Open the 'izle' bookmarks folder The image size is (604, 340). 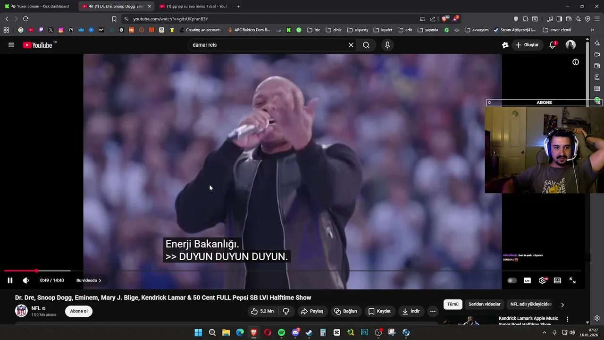coord(314,30)
